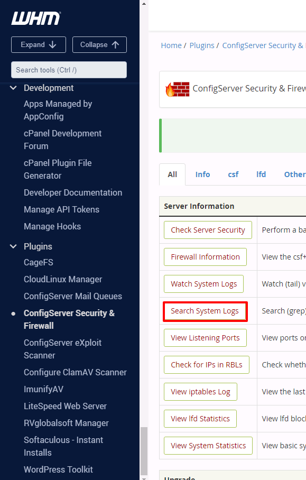
Task: Click View iptables Log button
Action: [200, 392]
